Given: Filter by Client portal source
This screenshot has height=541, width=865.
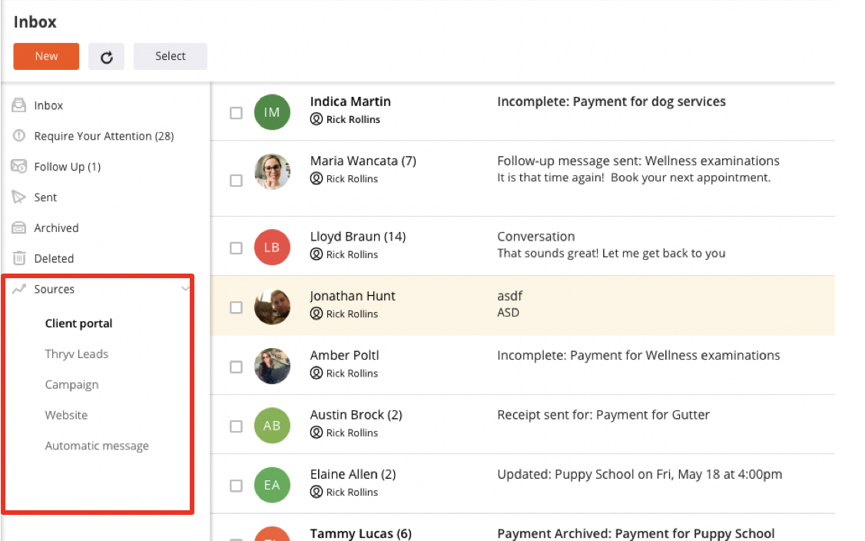Looking at the screenshot, I should tap(79, 324).
